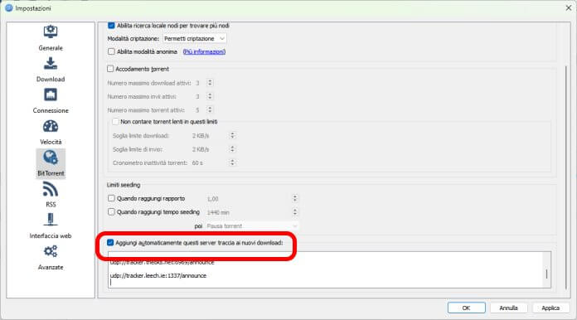
Task: Adjust Cronometro inattività torrent stepper
Action: (232, 162)
